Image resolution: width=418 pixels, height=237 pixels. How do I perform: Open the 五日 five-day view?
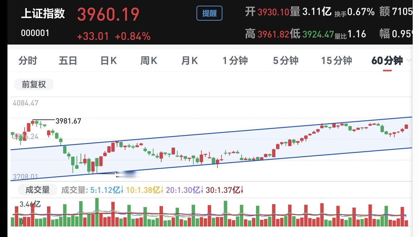(68, 61)
